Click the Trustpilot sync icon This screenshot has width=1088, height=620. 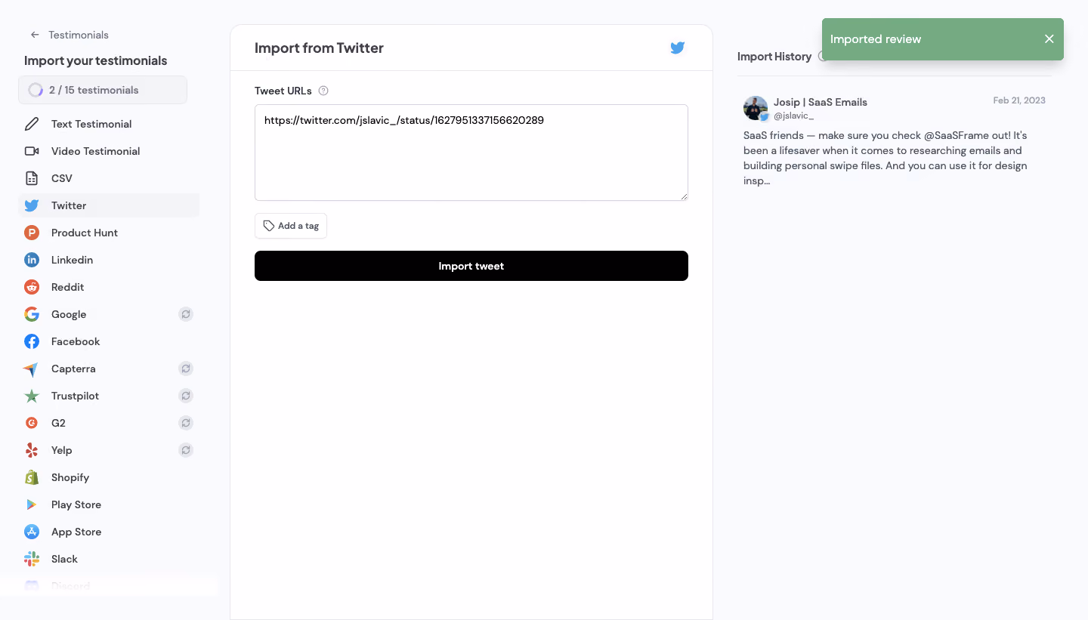(x=186, y=396)
